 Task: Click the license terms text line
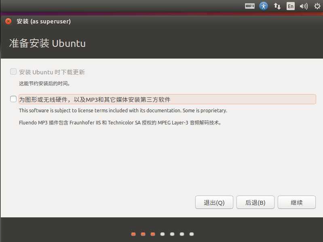click(x=123, y=111)
